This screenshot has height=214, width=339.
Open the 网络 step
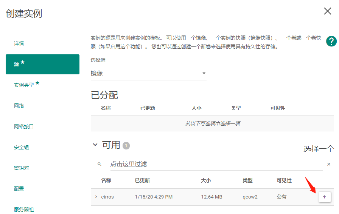(x=19, y=106)
